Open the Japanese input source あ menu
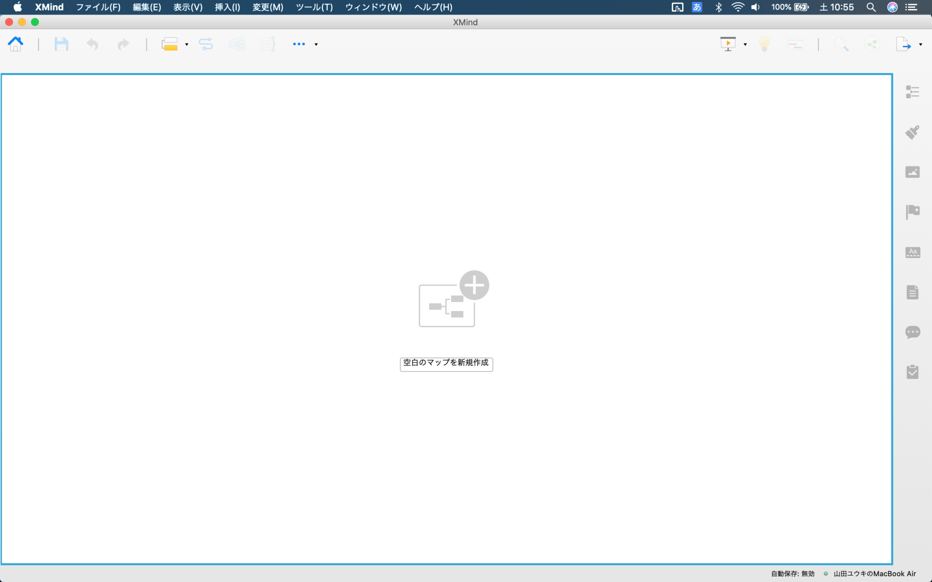Viewport: 932px width, 582px height. pos(697,7)
